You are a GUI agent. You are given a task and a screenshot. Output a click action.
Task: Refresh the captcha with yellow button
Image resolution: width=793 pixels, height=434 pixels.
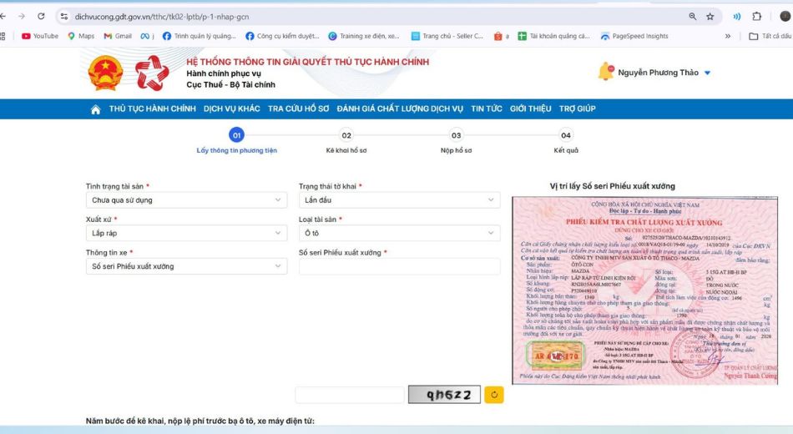pos(494,395)
